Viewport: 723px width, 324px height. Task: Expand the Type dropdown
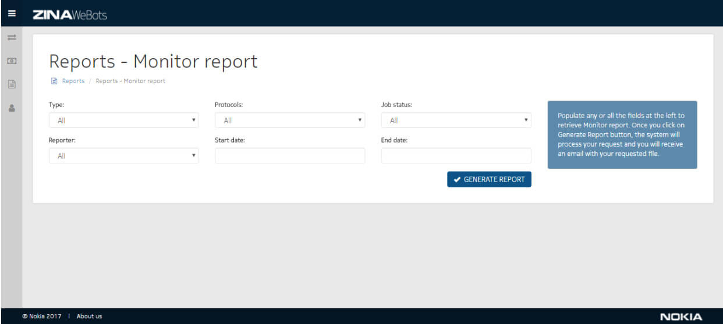pyautogui.click(x=123, y=120)
